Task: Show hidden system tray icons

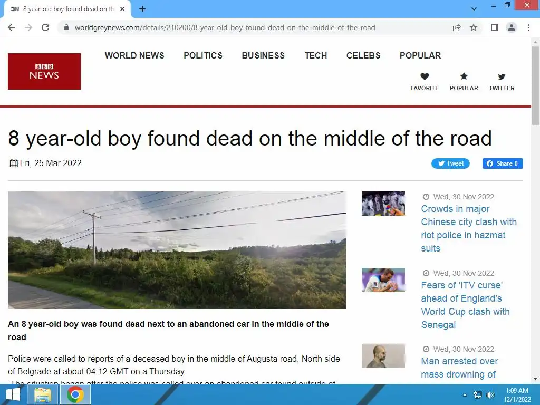Action: coord(465,395)
